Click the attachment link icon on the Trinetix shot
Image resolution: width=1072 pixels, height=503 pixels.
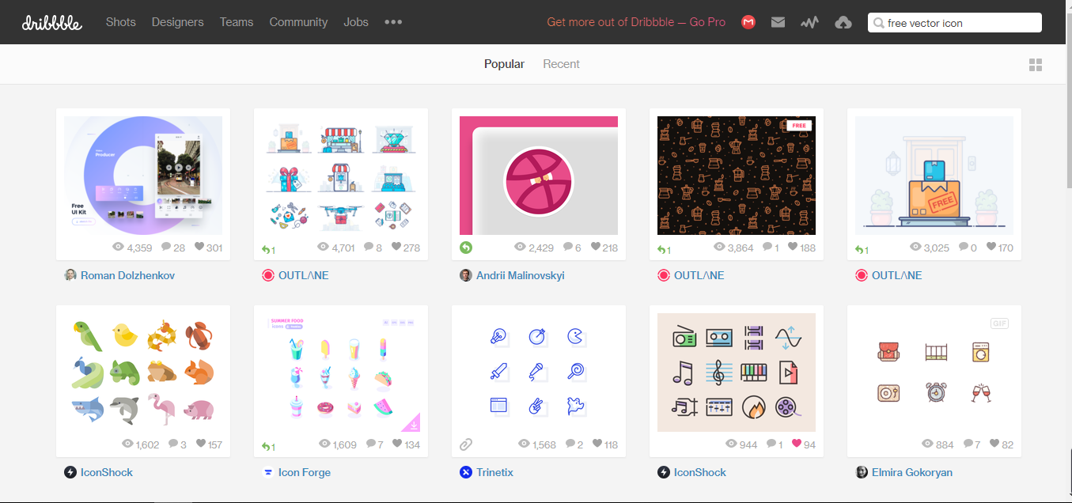(x=466, y=444)
